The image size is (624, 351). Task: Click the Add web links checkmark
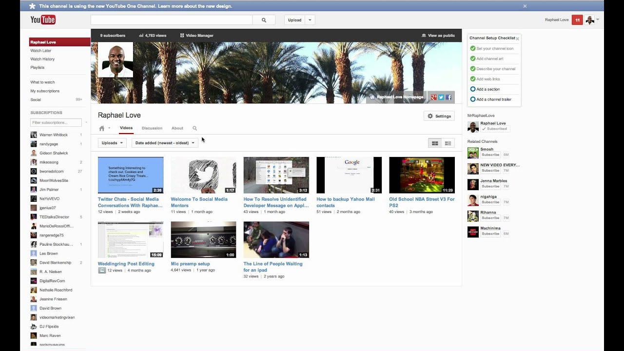[x=473, y=79]
